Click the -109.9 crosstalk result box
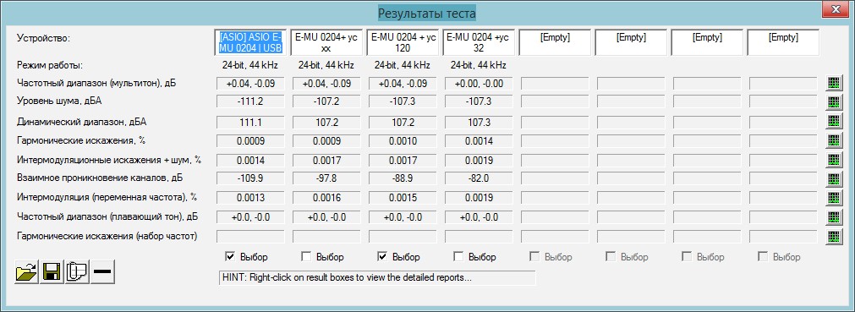Image resolution: width=855 pixels, height=312 pixels. point(250,179)
